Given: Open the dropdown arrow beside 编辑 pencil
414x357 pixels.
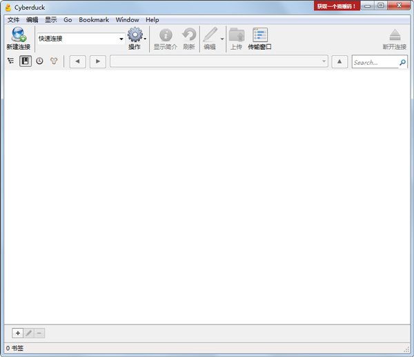Looking at the screenshot, I should [222, 39].
